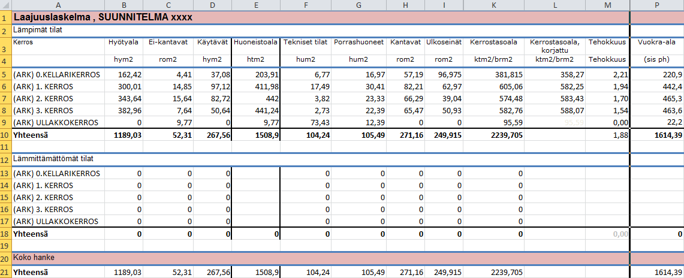Select the 'Käytävät' header cell

click(212, 46)
